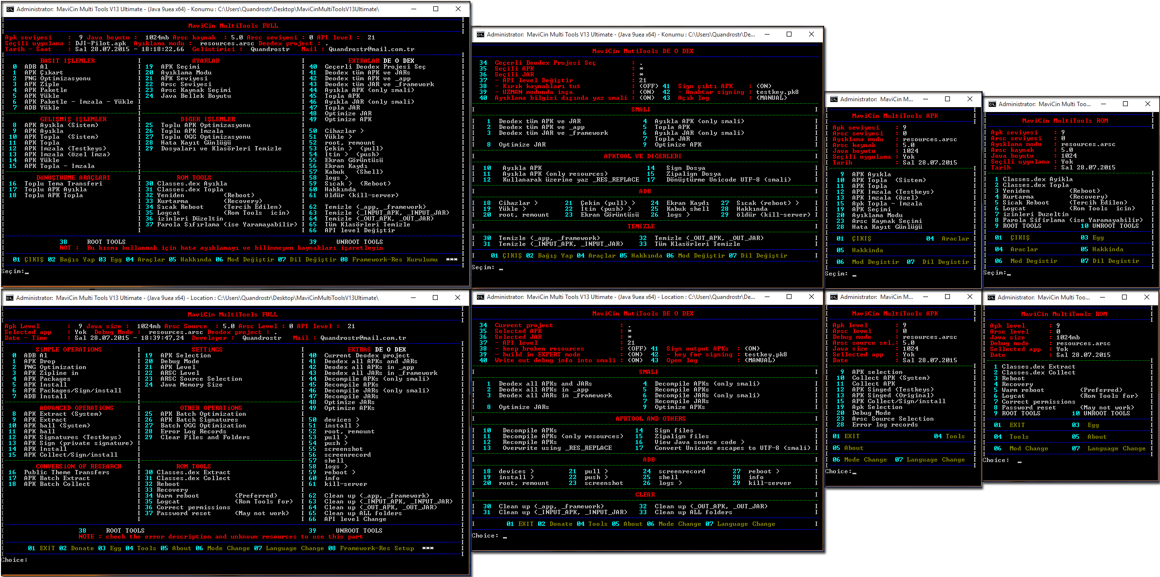
Task: Click 'Overwrite using _RES_REPLACE' option 13
Action: coord(557,448)
